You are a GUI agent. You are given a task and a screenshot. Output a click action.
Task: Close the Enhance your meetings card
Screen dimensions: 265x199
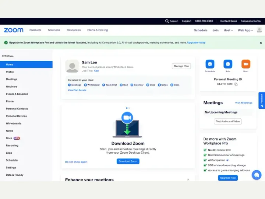[188, 179]
